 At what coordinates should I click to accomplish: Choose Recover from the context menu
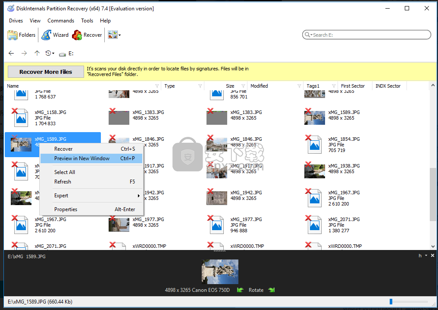point(92,149)
